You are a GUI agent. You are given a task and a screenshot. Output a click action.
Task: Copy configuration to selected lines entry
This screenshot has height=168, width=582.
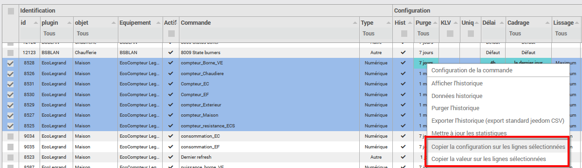(x=498, y=147)
